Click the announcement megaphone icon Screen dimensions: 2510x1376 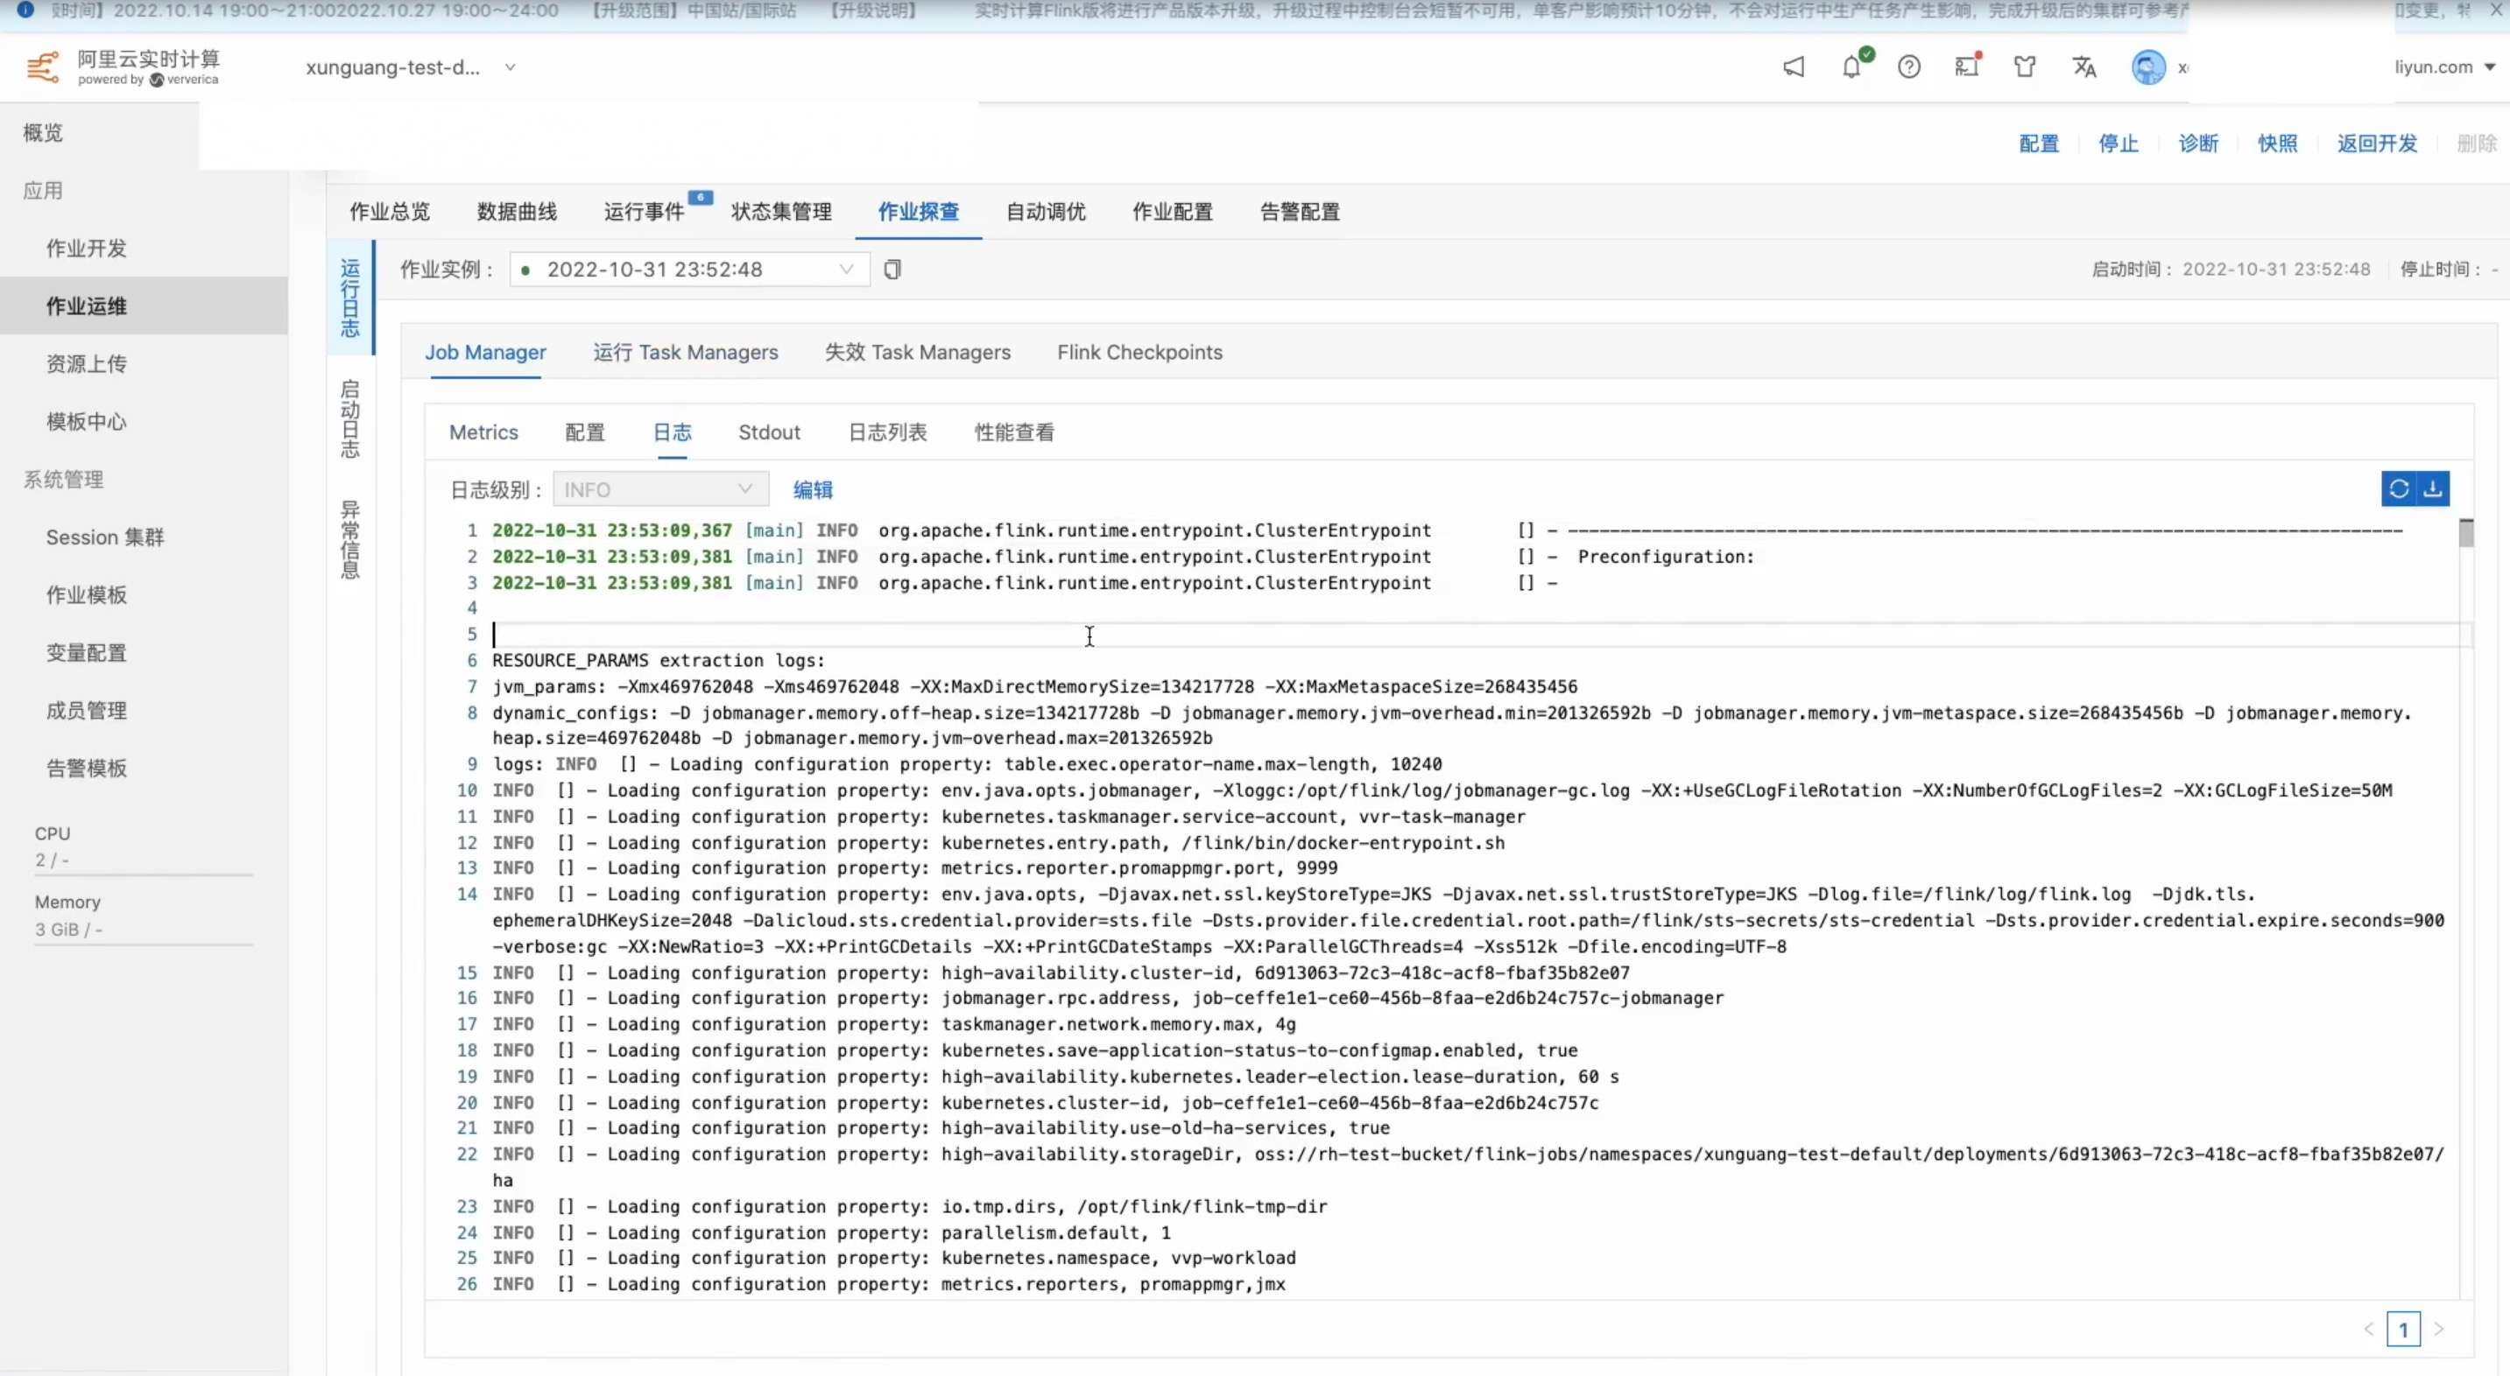click(1794, 67)
